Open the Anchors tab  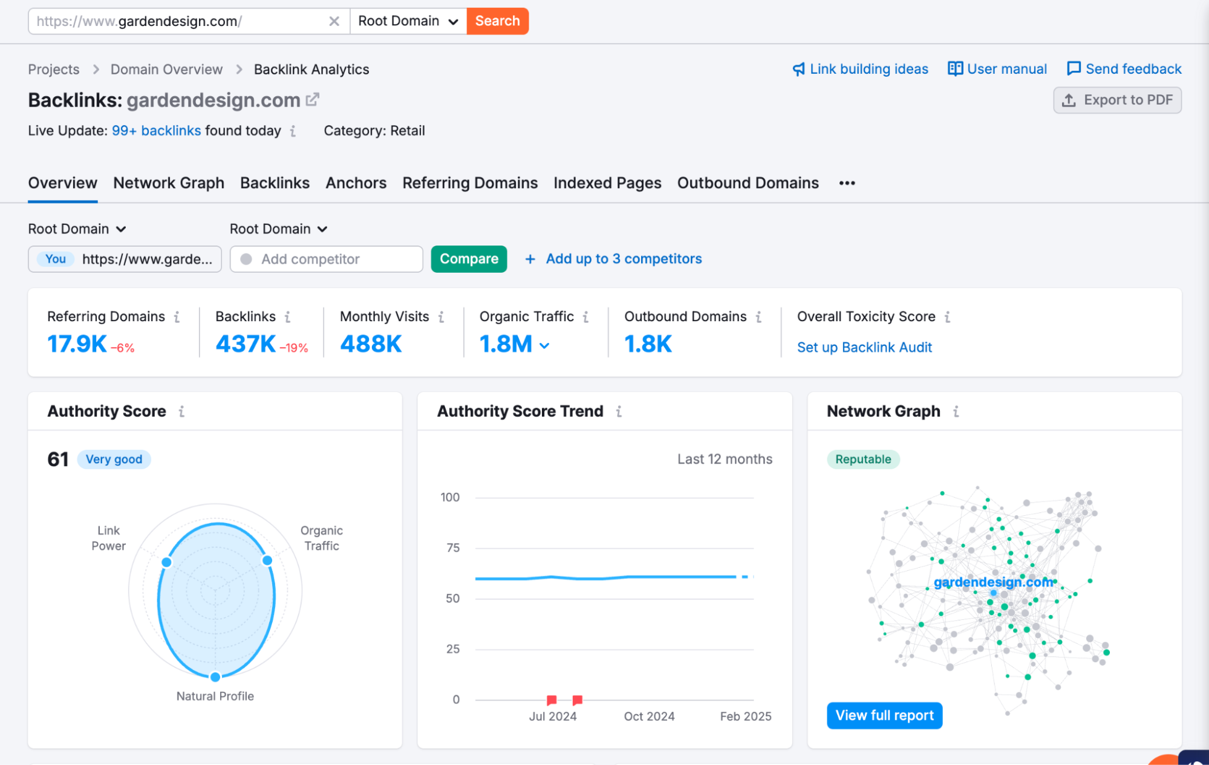pos(356,183)
